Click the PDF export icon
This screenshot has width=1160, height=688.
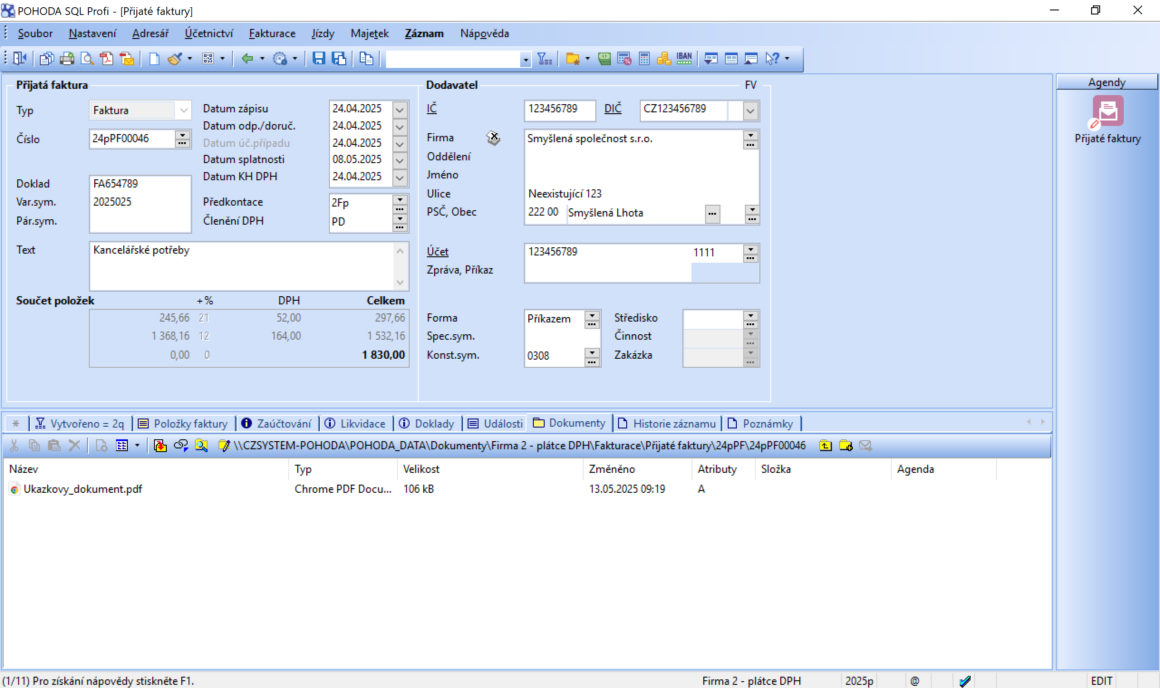pyautogui.click(x=106, y=58)
